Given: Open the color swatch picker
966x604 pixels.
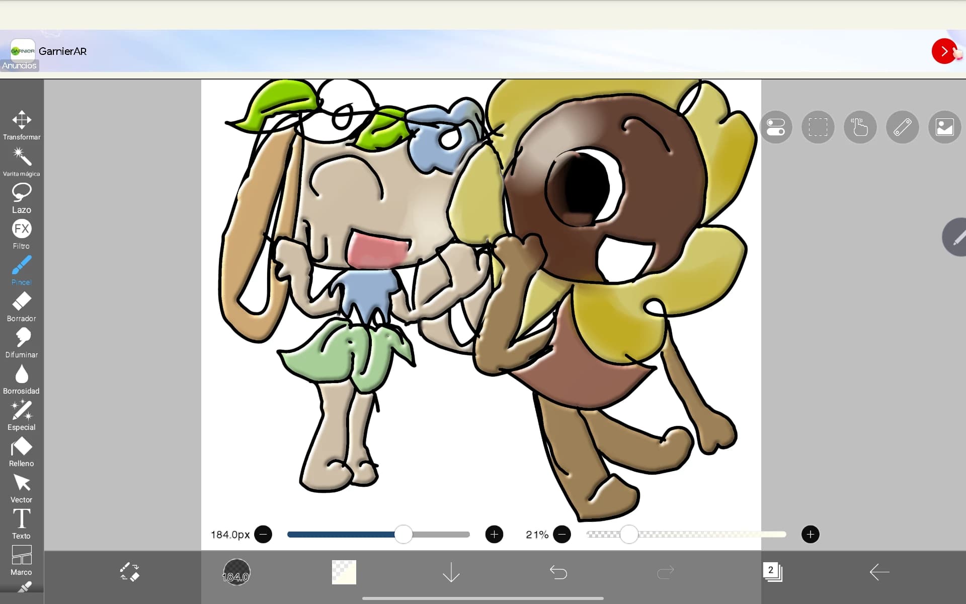Looking at the screenshot, I should 344,572.
